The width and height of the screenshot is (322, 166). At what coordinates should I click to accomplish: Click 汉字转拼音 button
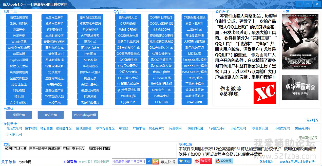click(195, 102)
